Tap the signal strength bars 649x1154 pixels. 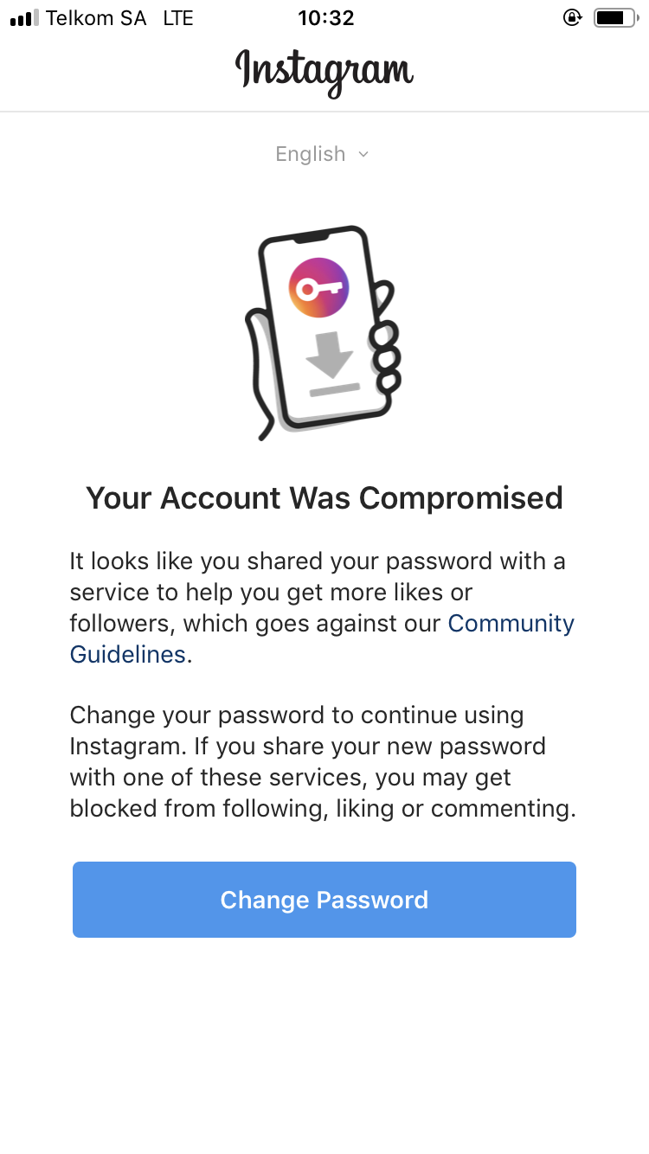coord(24,17)
